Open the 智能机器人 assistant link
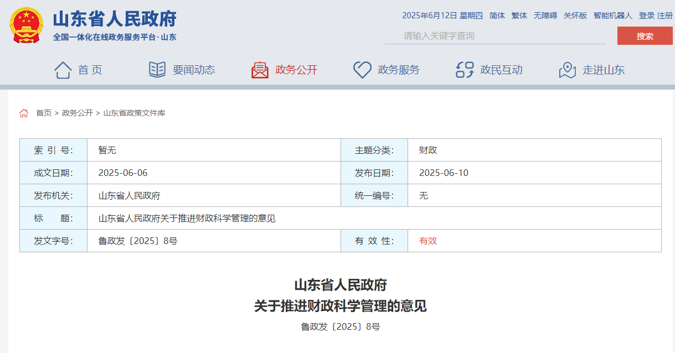The height and width of the screenshot is (353, 675). (x=613, y=15)
